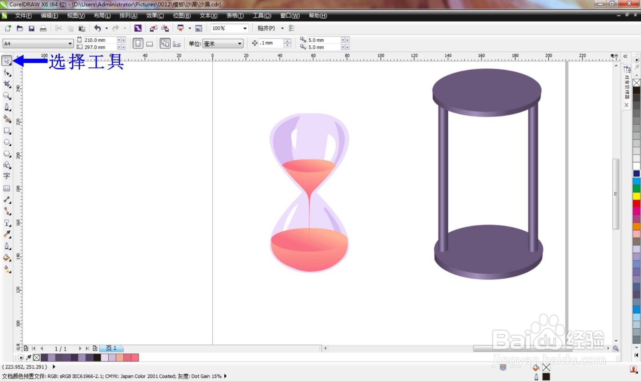Enable snapping via the 贴齐 control
The width and height of the screenshot is (641, 382).
tap(268, 28)
